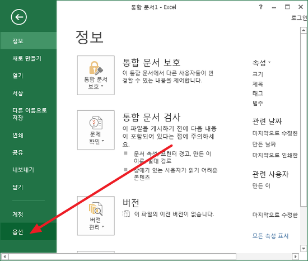Screen dimensions: 308x261
Task: Choose 열기 from the sidebar
Action: [x=29, y=76]
